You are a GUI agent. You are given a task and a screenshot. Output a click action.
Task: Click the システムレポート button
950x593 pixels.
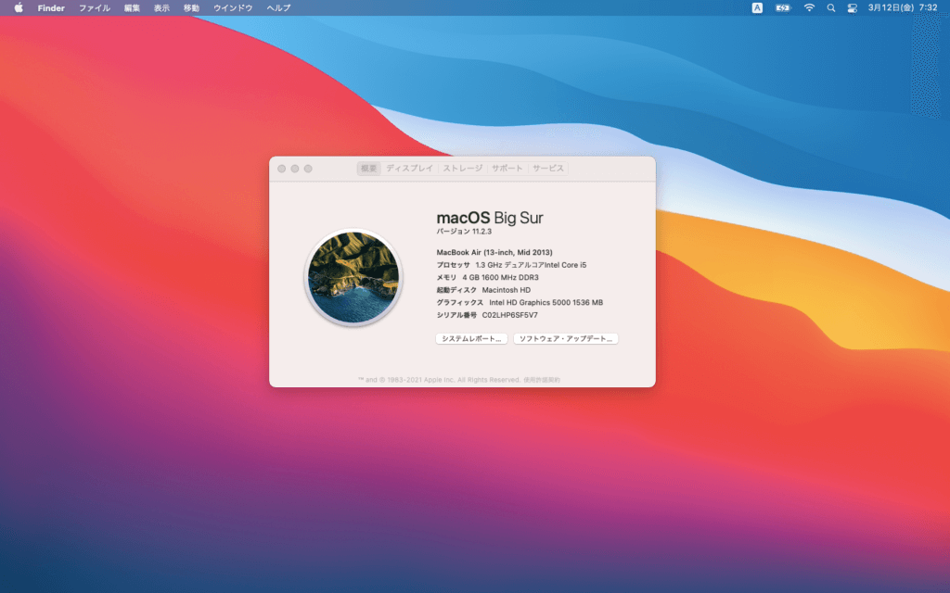click(x=471, y=339)
